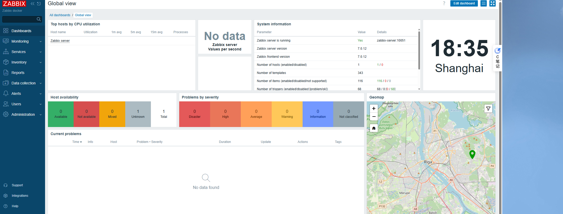The height and width of the screenshot is (214, 563).
Task: Click the Unknown hosts tile
Action: pos(138,114)
